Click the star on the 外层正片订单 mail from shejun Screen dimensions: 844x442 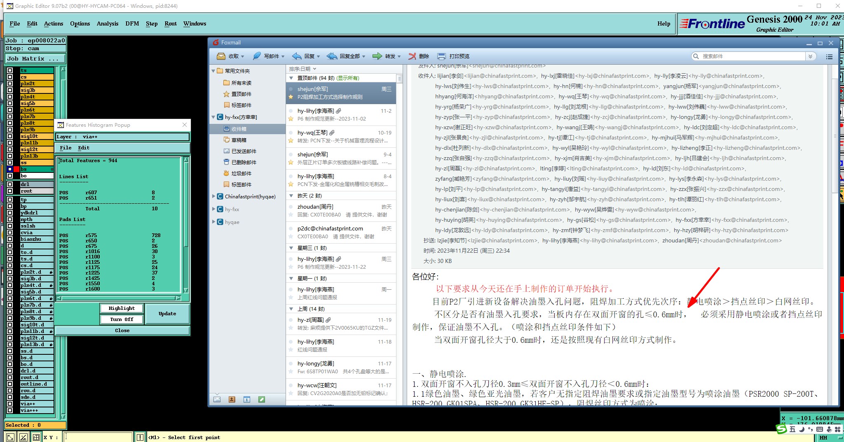(291, 163)
